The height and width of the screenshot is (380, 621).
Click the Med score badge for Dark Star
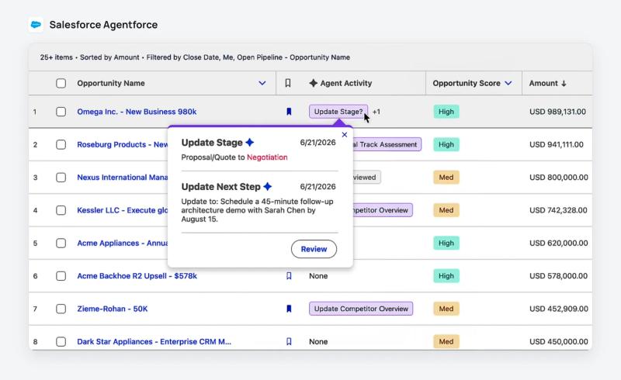(446, 341)
